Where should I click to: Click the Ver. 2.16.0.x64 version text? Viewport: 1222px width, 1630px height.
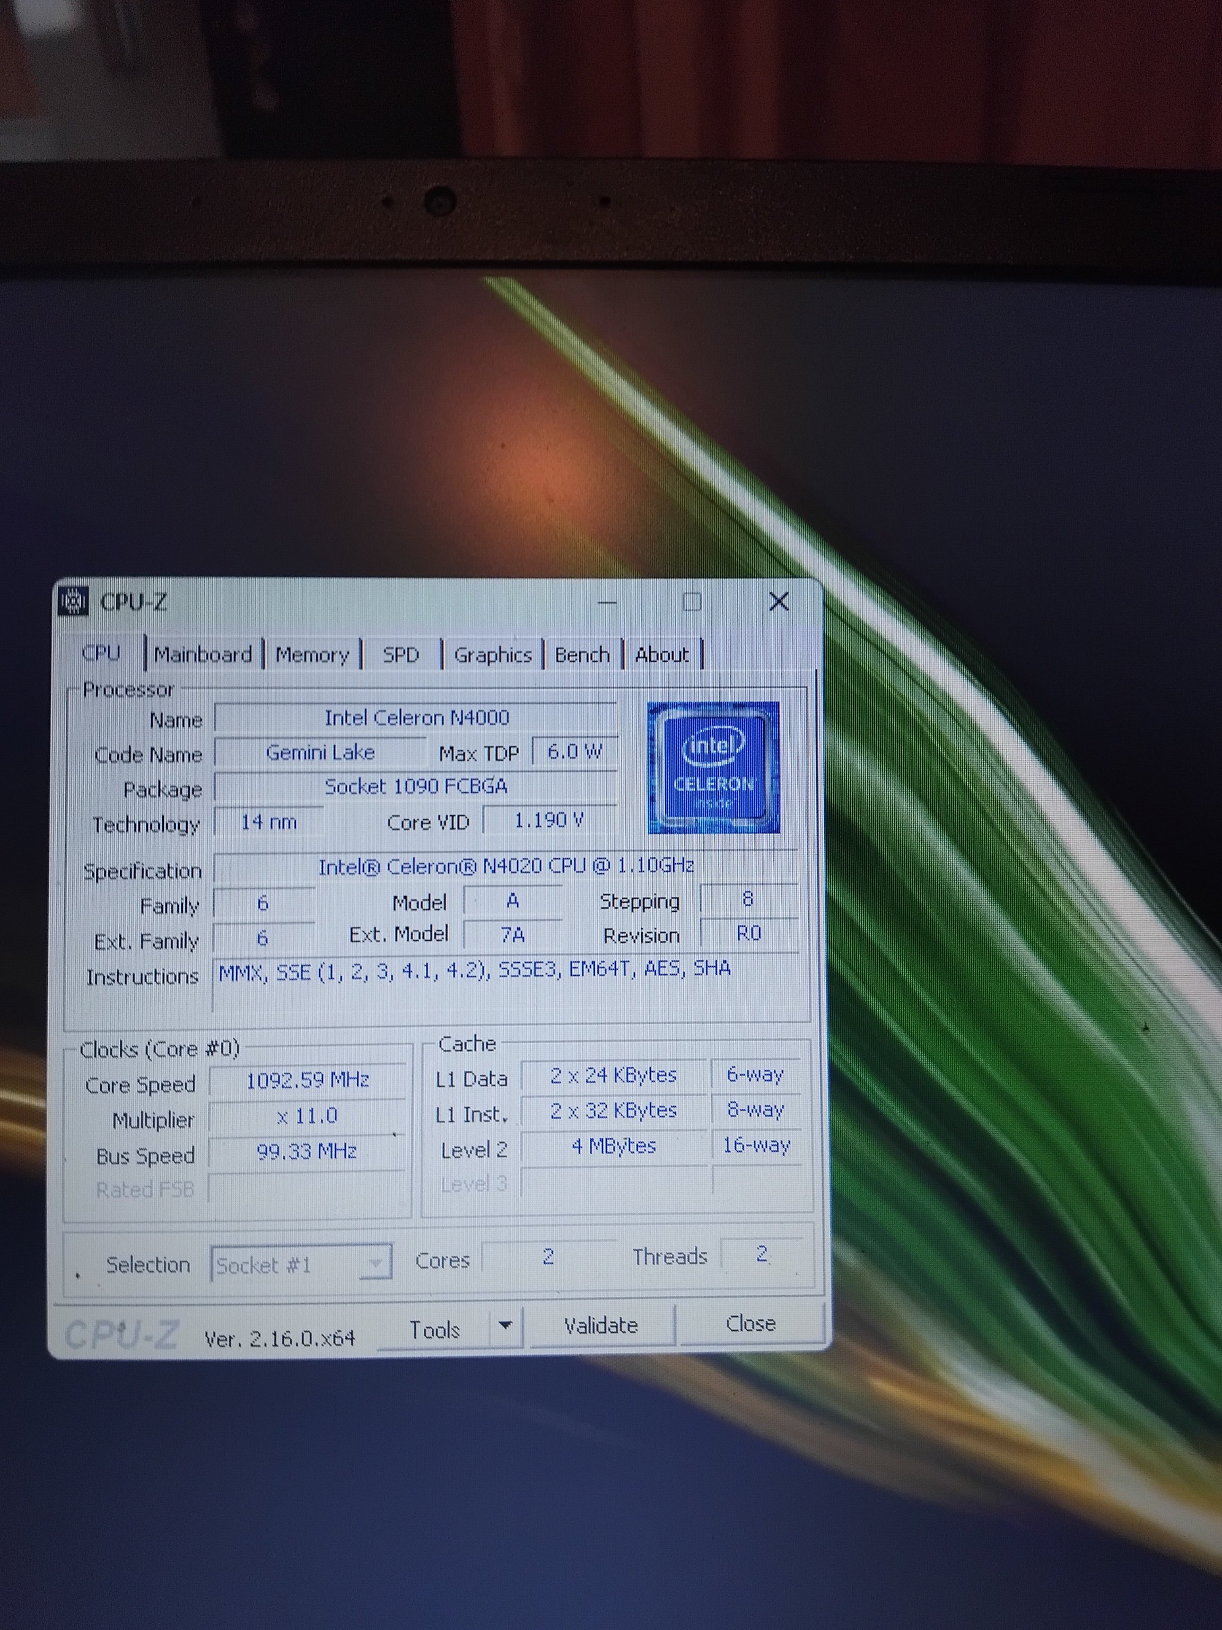(x=280, y=1338)
